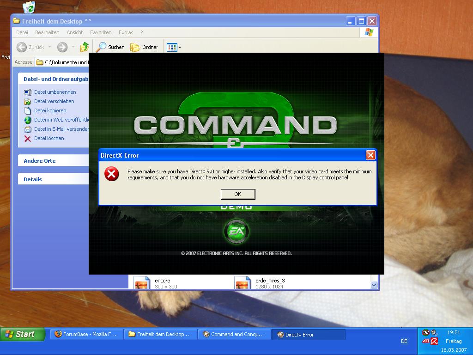Click Datei löschen task link
Viewport: 473px width, 355px height.
(49, 138)
